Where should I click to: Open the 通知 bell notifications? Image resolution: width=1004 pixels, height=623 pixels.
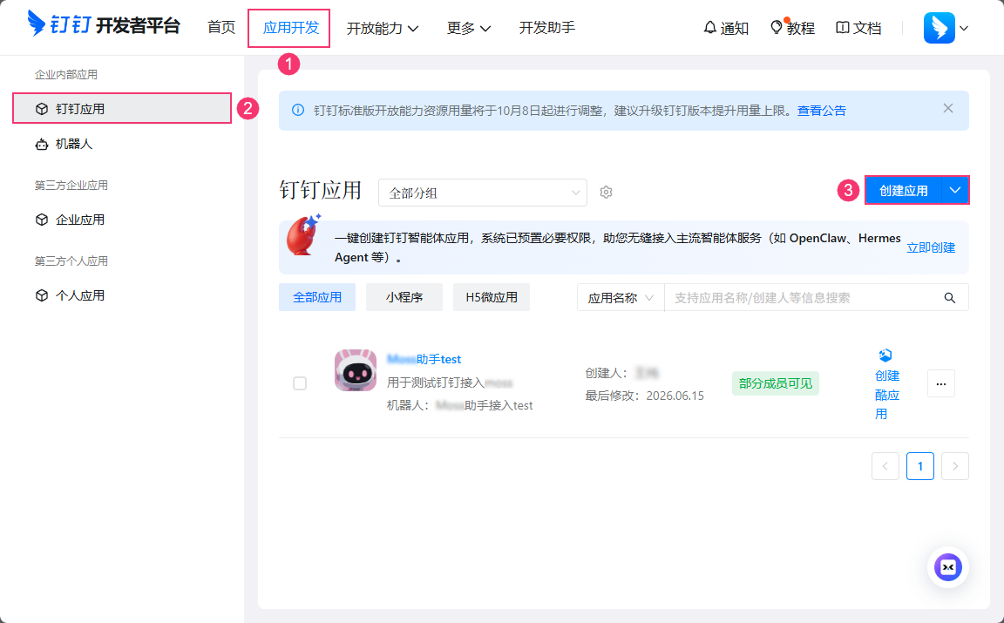[x=725, y=28]
